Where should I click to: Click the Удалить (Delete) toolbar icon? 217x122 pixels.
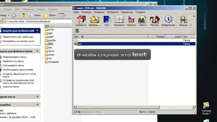[131, 21]
